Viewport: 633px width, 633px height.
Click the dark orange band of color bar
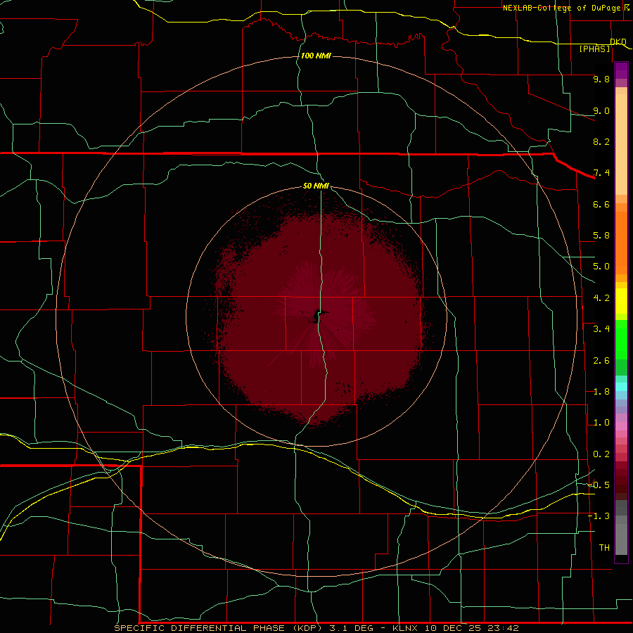tap(621, 243)
